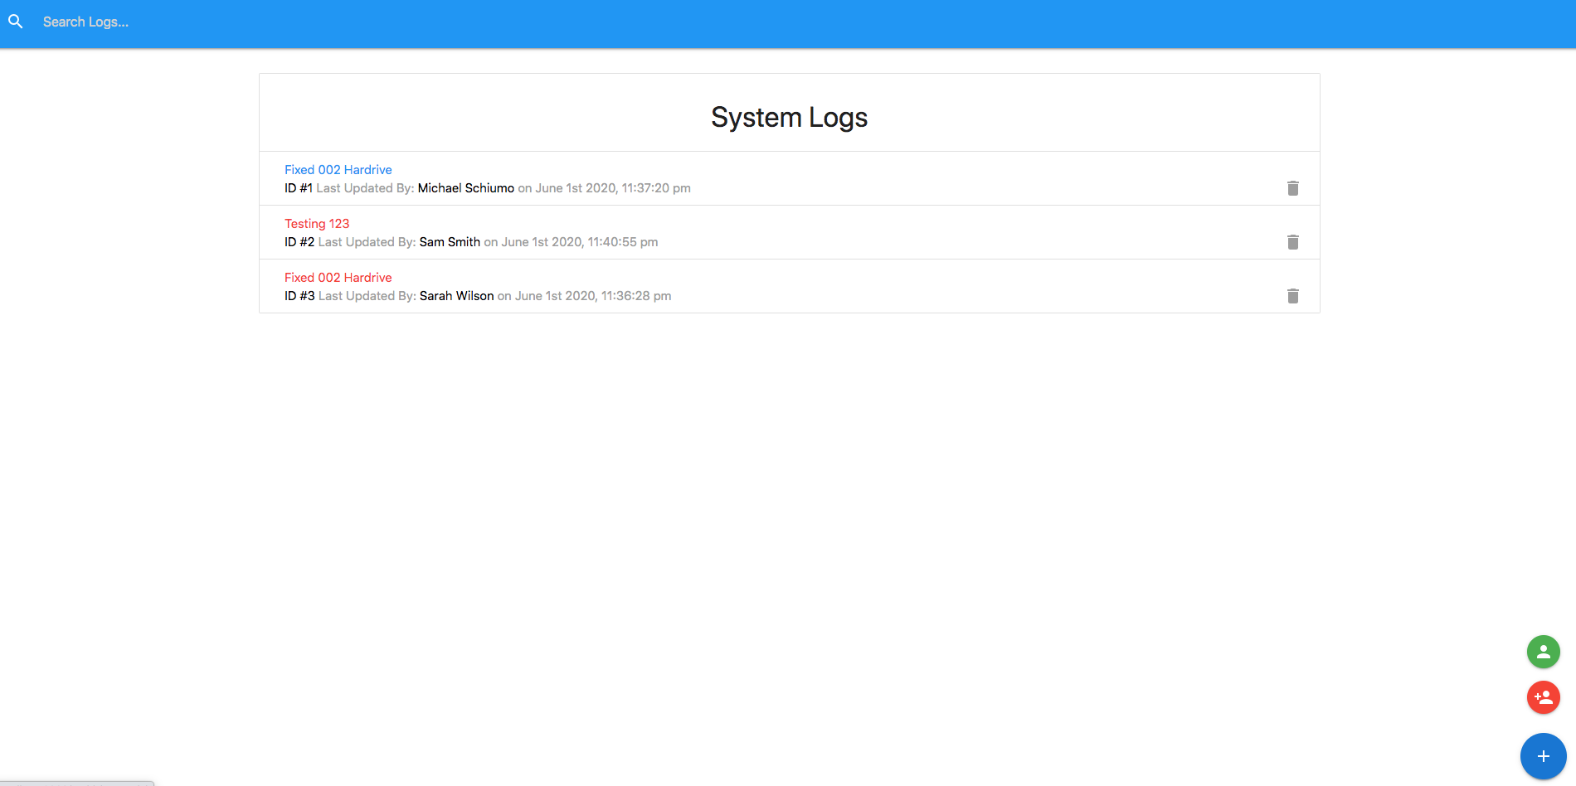Click timestamp 11:40:55 pm
The height and width of the screenshot is (786, 1576).
[623, 242]
